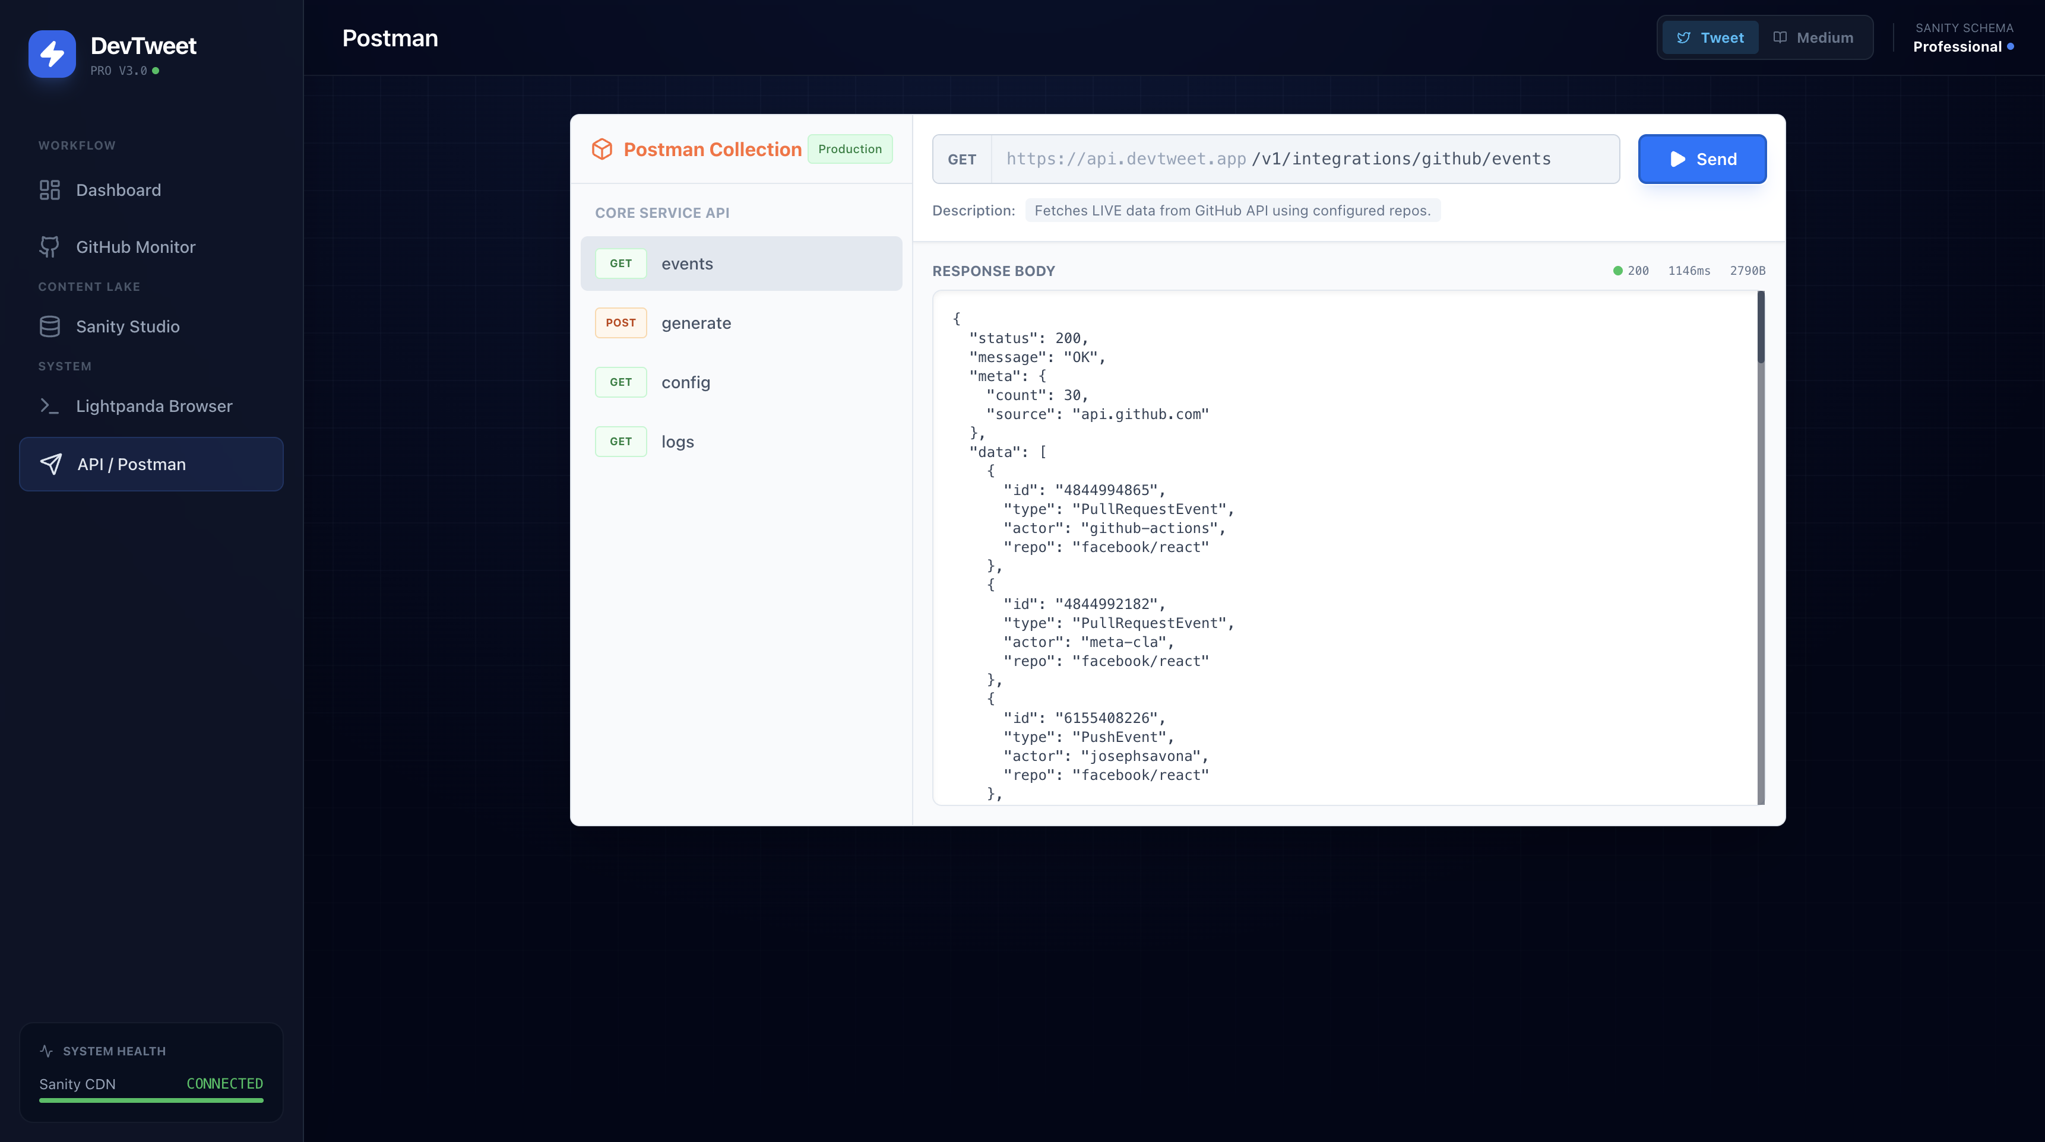Open the GET method selector
This screenshot has width=2045, height=1142.
pos(961,160)
